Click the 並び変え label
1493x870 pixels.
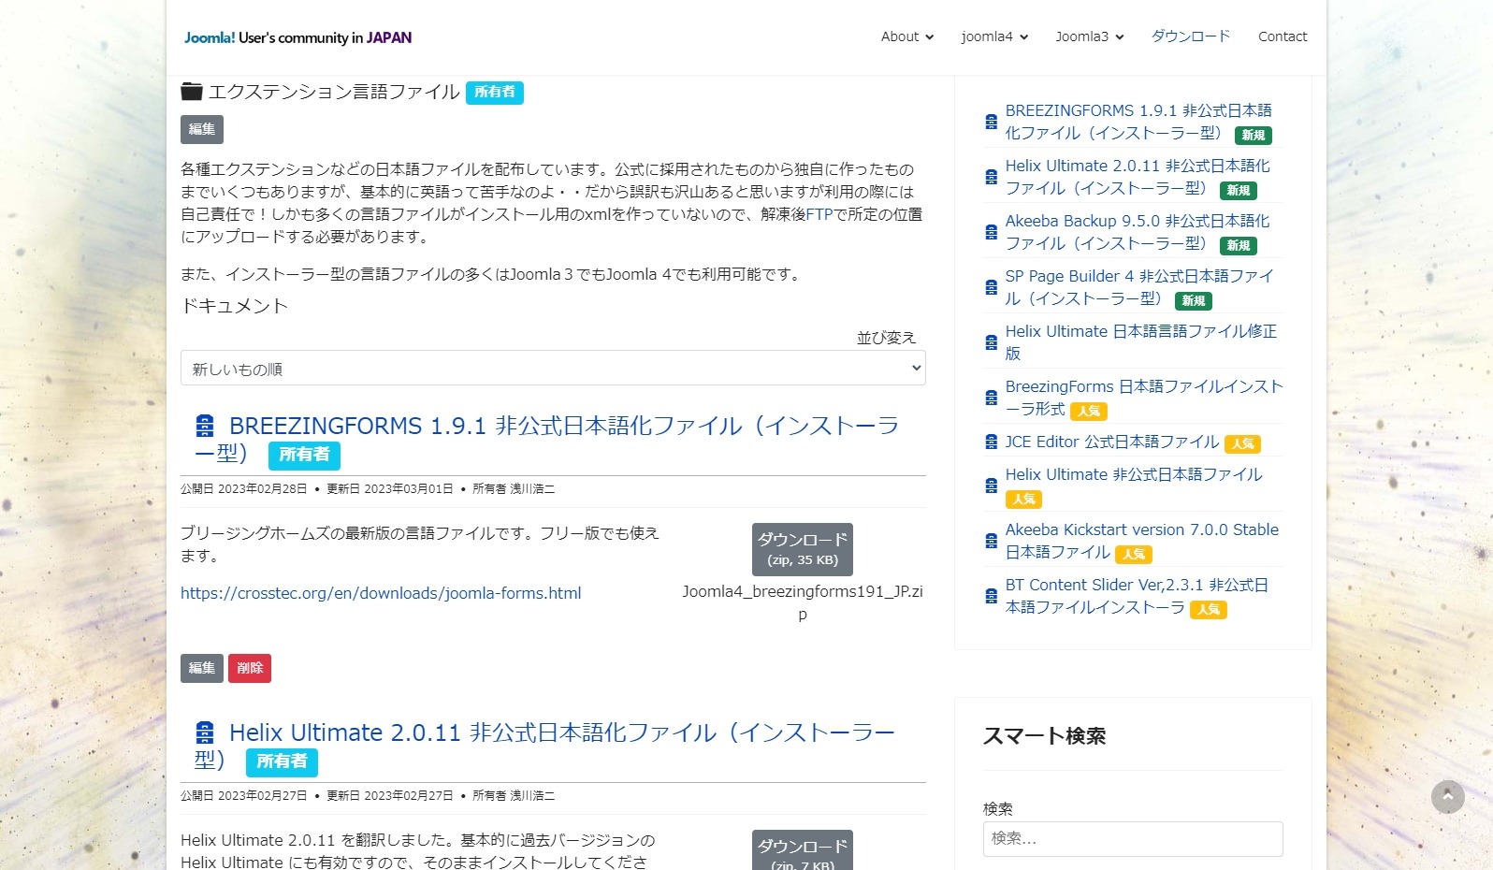tap(886, 337)
